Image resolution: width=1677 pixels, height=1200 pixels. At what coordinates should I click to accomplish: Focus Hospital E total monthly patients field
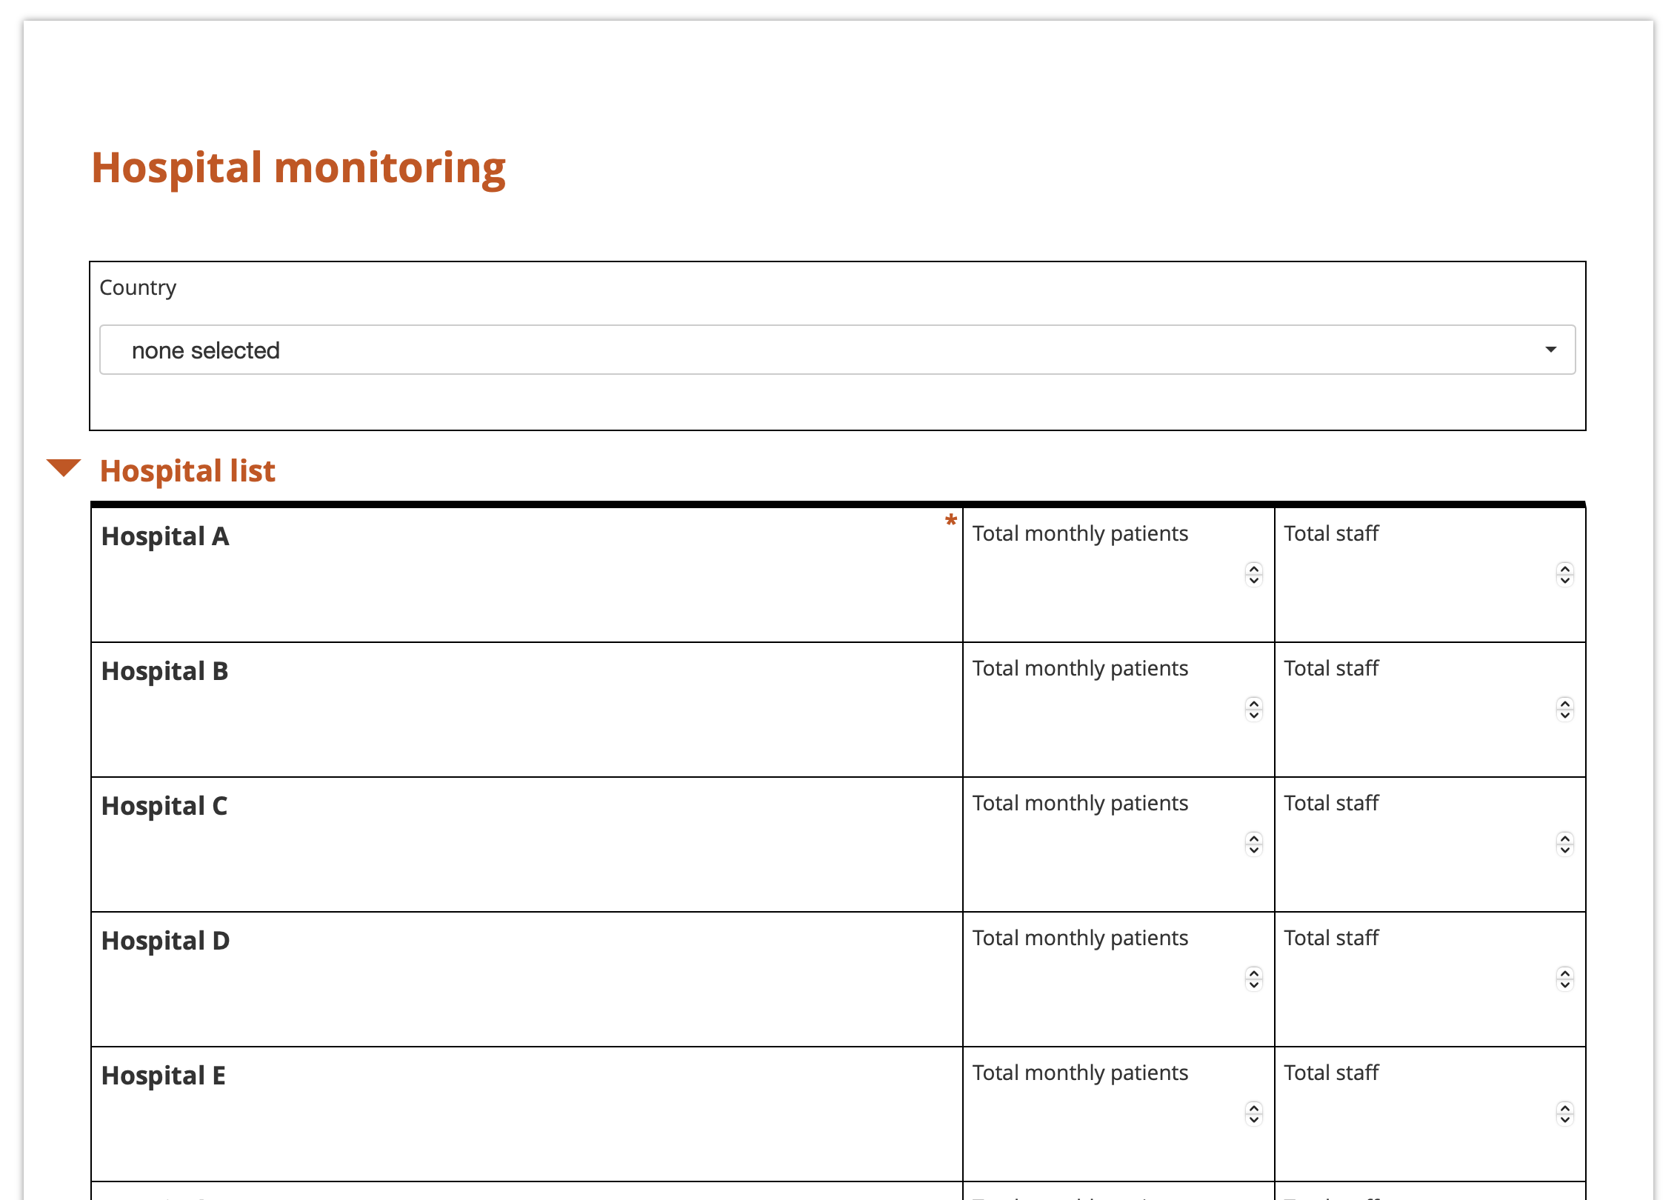pyautogui.click(x=1104, y=1114)
